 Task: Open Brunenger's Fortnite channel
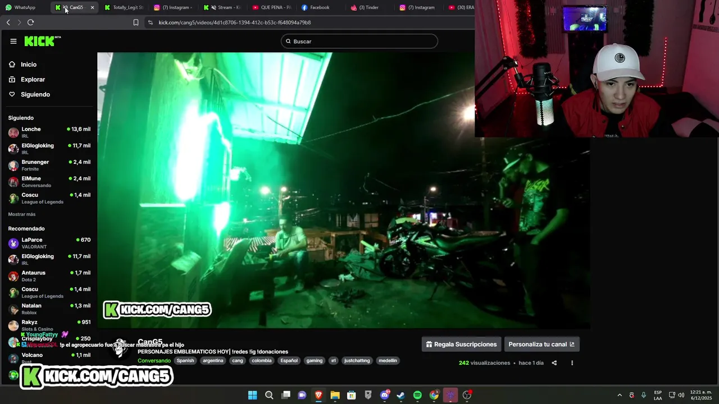[49, 166]
